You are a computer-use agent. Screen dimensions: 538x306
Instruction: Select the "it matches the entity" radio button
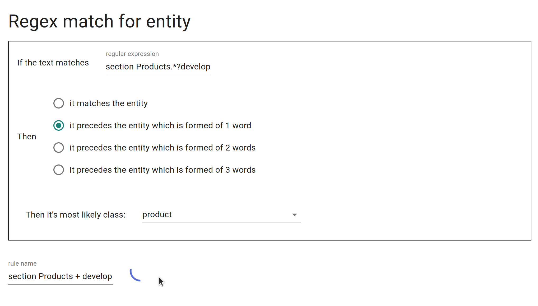59,103
